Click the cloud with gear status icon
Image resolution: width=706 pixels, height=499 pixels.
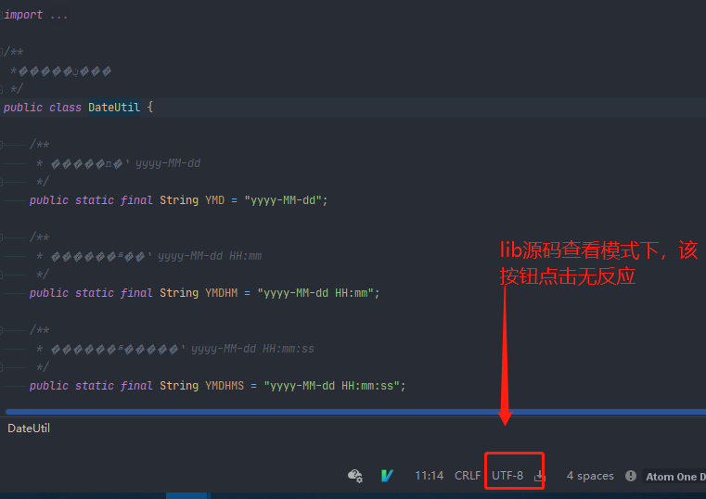tap(355, 476)
